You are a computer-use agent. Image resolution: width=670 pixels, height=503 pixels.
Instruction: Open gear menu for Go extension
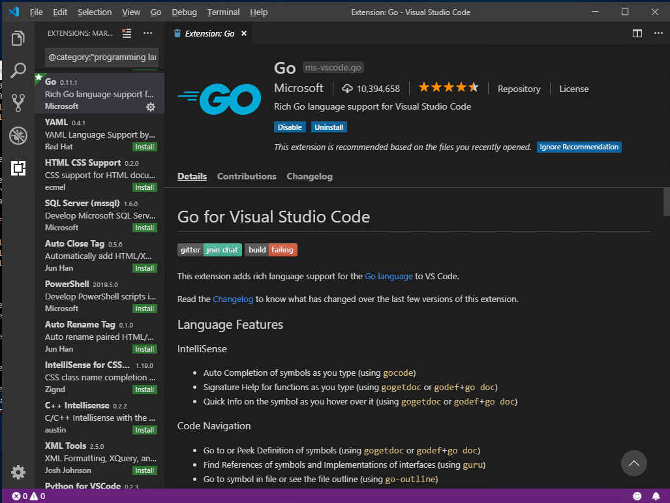[x=151, y=107]
